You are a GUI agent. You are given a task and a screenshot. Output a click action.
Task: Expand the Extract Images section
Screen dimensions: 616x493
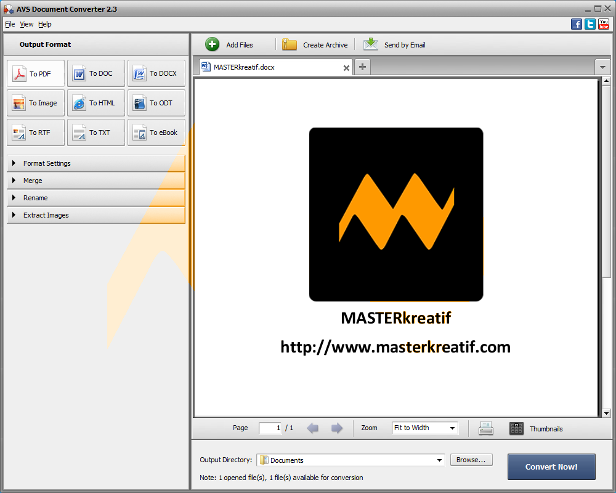[96, 215]
